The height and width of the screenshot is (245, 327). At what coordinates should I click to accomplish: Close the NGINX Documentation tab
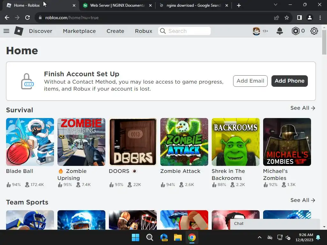(150, 6)
